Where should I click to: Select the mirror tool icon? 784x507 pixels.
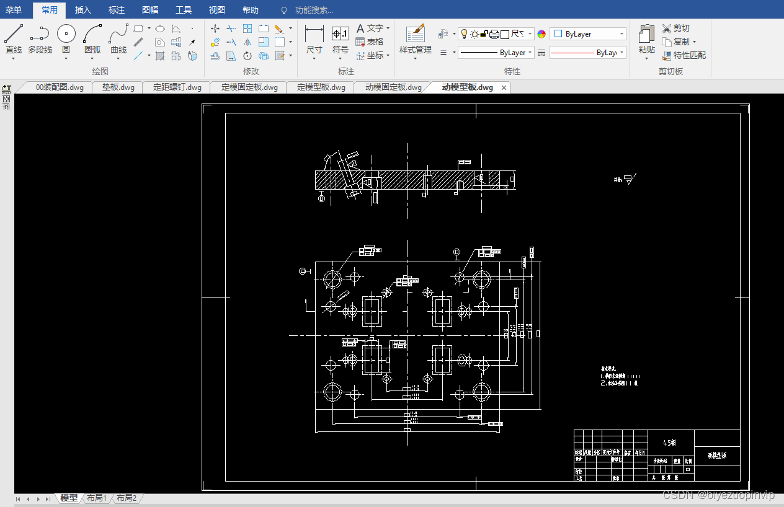tap(247, 42)
